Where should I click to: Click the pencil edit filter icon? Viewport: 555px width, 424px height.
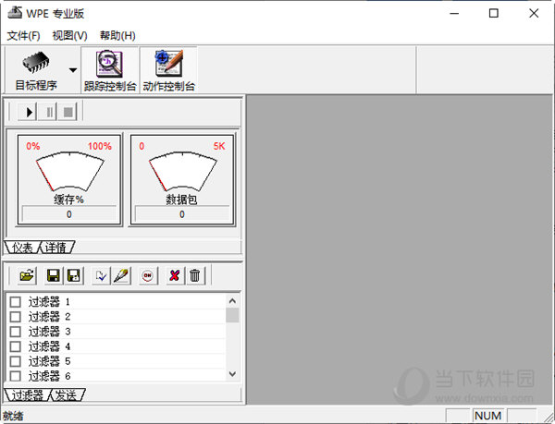(121, 275)
